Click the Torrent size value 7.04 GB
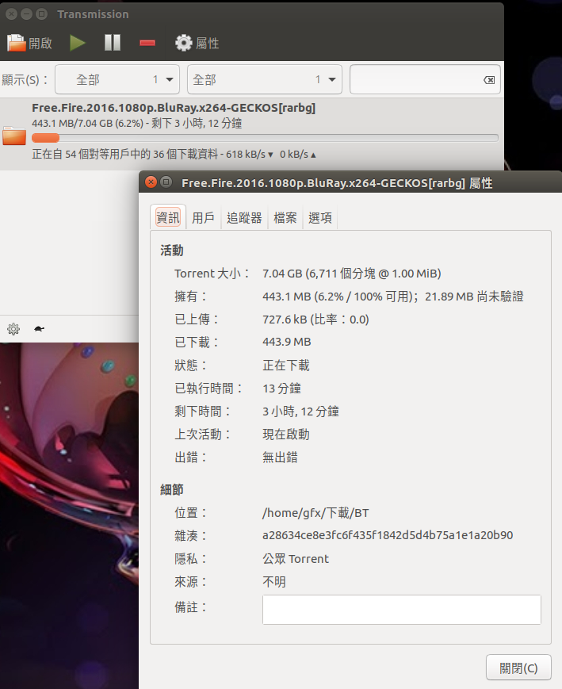The width and height of the screenshot is (562, 689). 351,274
